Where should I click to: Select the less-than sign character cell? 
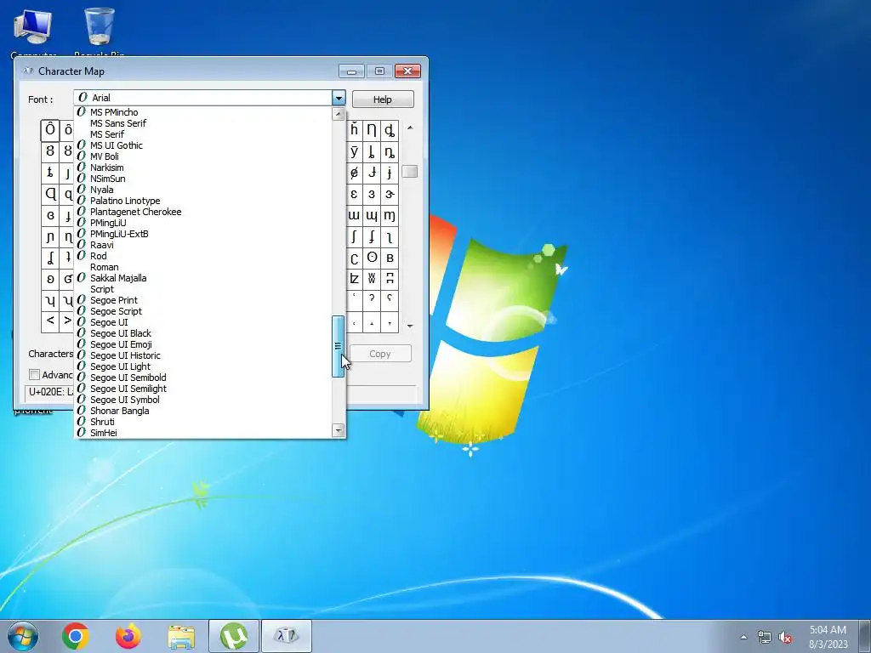pos(50,321)
